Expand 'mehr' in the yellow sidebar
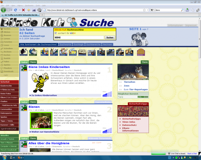 [6, 75]
